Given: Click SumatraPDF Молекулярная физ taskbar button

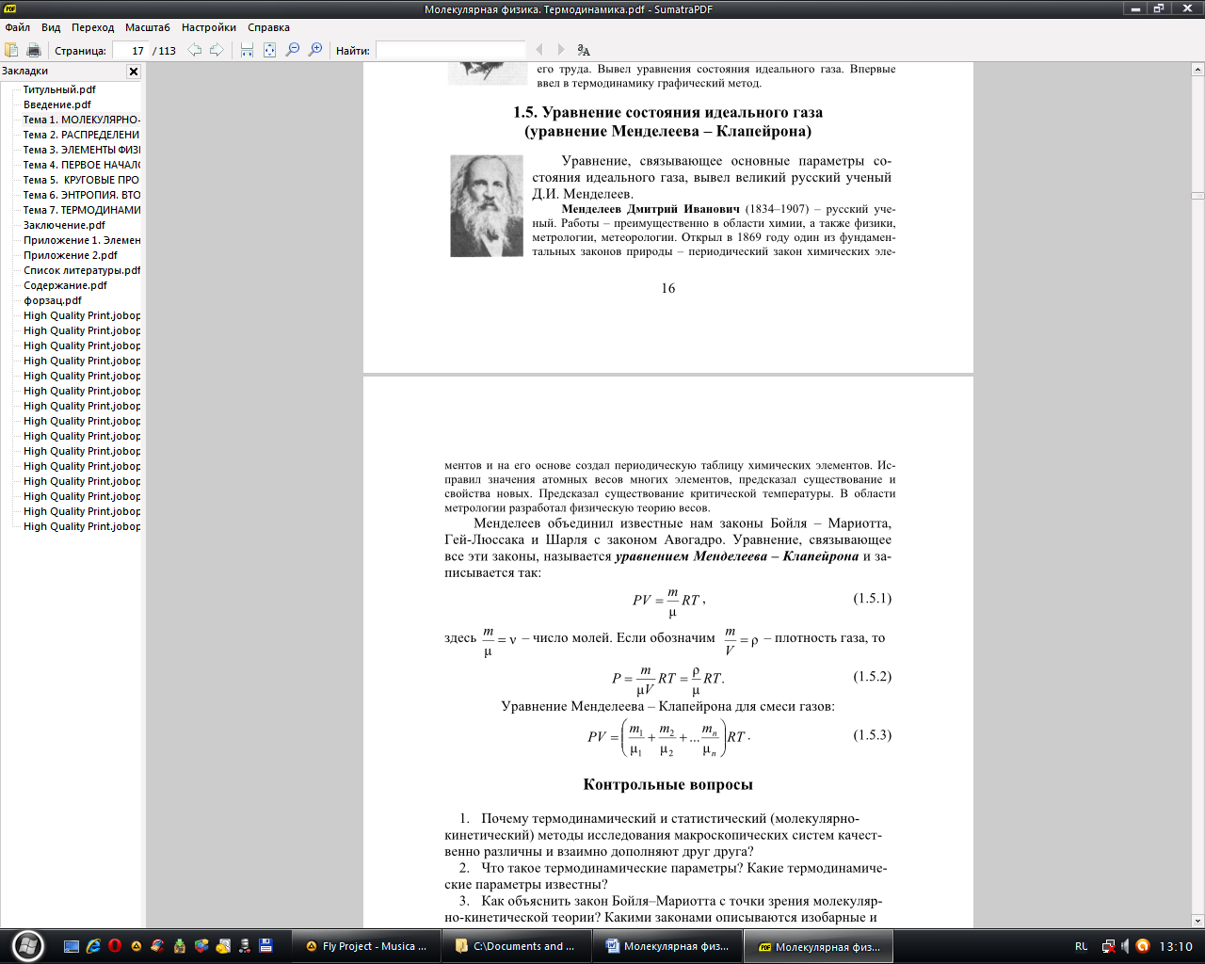Looking at the screenshot, I should coord(818,946).
